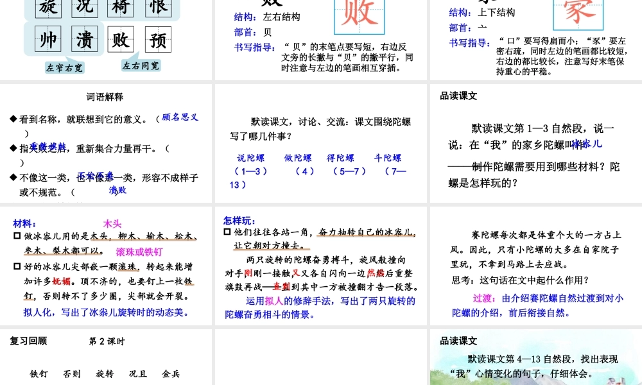642x385 pixels.
Task: Click the blue heading 得陀螺
Action: coord(341,158)
